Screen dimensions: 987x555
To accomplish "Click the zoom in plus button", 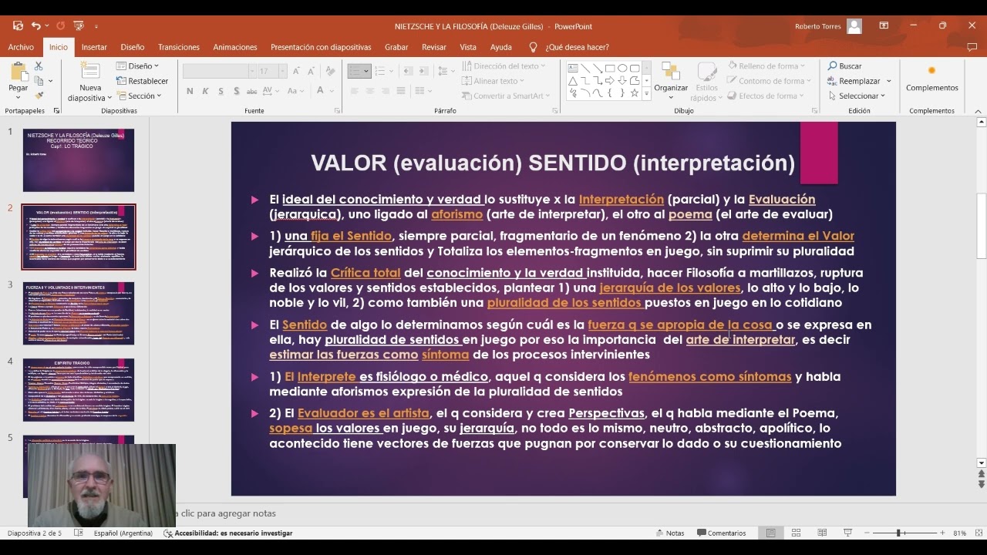I will [x=942, y=533].
